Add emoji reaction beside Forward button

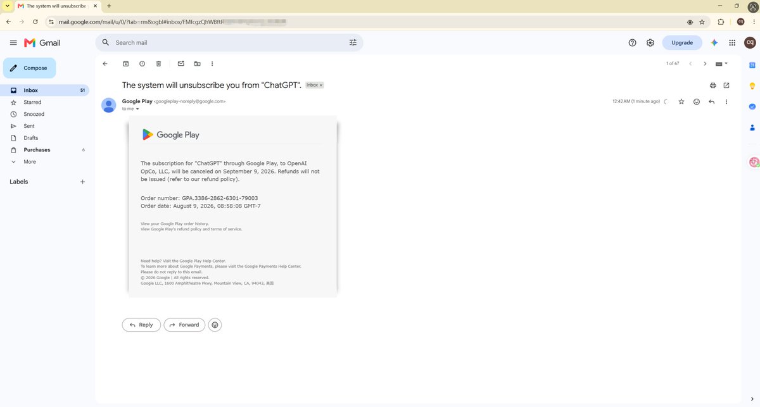tap(215, 325)
